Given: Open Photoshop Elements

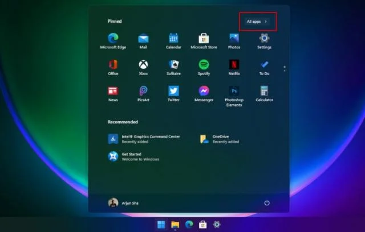Looking at the screenshot, I should click(x=234, y=97).
